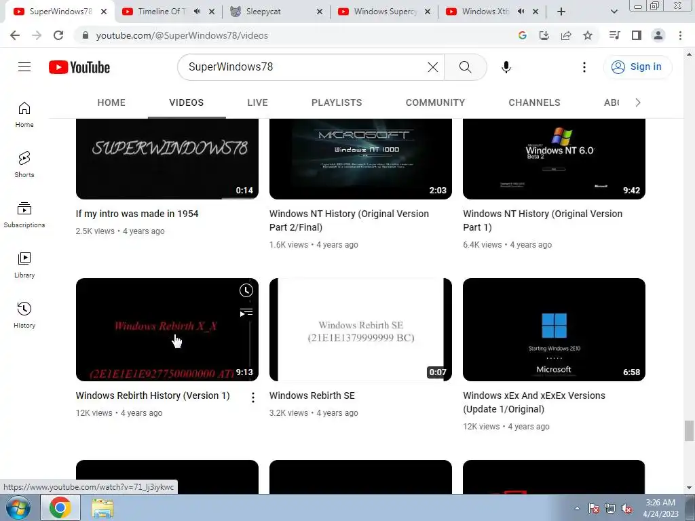Play the Starting Windows 2E10 thumbnail
Viewport: 695px width, 521px height.
[x=554, y=330]
